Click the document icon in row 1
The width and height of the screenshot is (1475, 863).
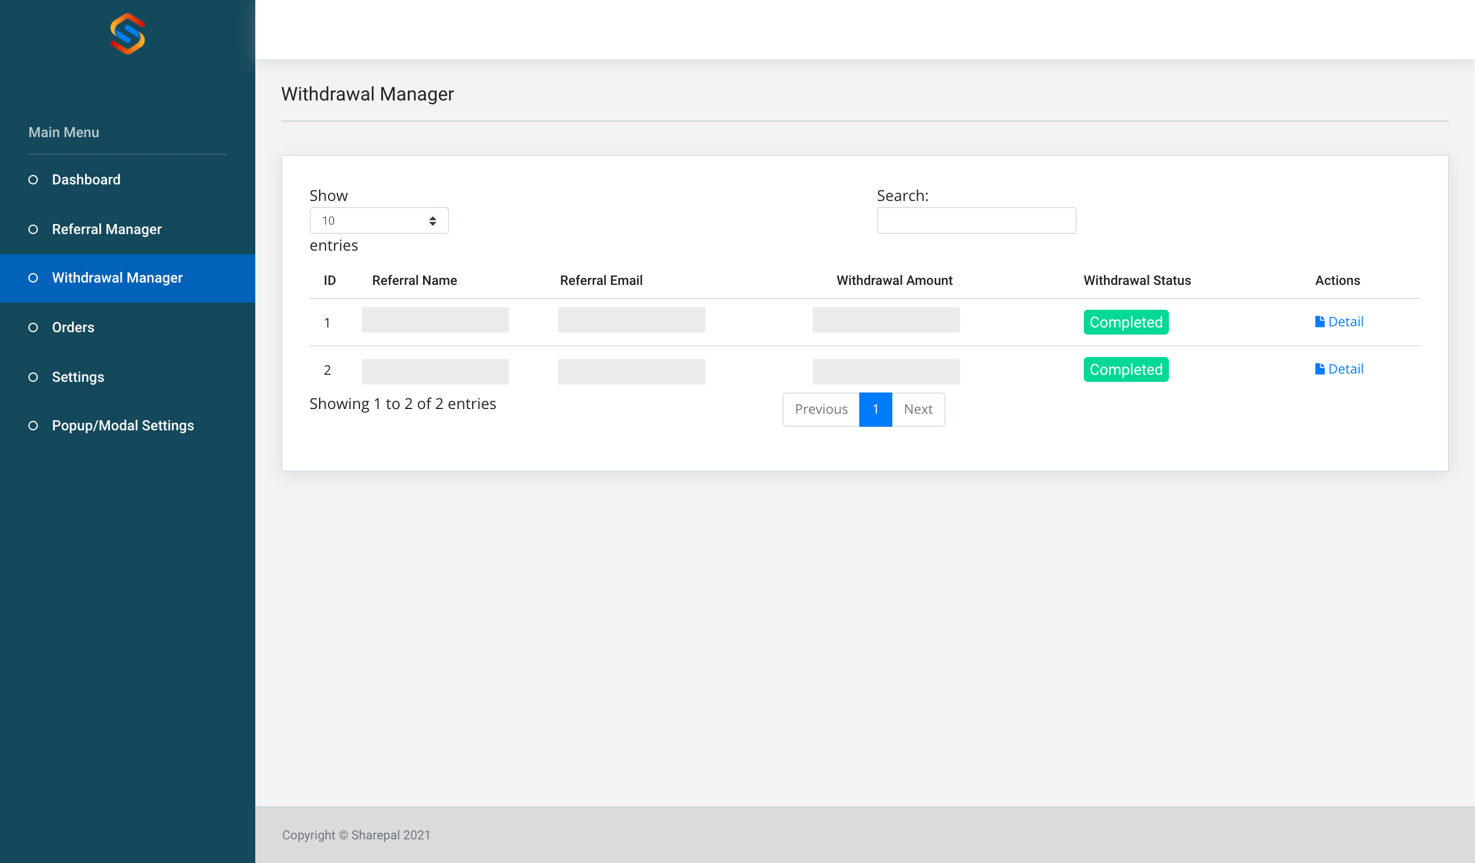[1320, 322]
